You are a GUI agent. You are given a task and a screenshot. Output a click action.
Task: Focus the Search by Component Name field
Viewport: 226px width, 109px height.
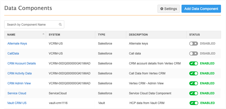tap(32, 25)
